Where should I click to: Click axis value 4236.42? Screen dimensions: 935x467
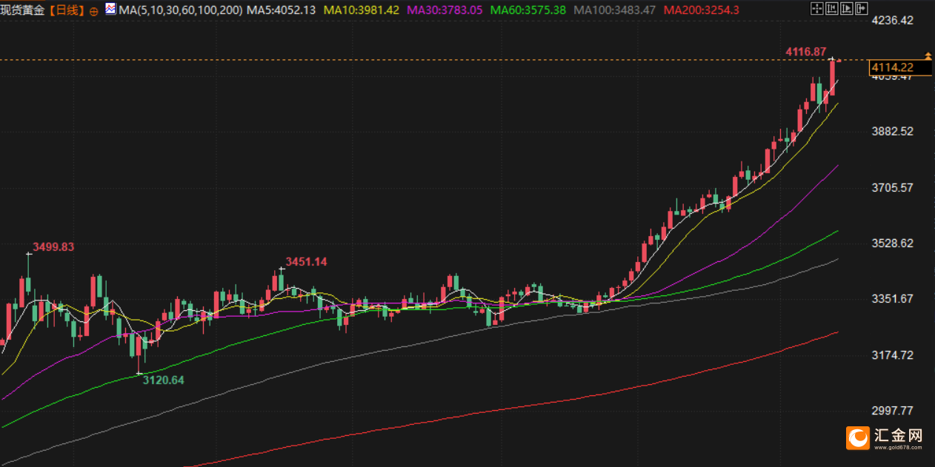[892, 20]
